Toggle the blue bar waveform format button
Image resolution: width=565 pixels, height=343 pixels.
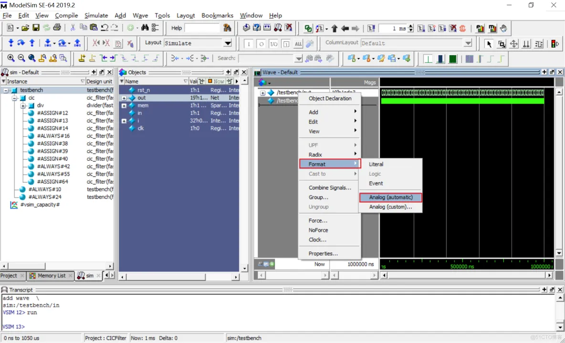(x=440, y=58)
